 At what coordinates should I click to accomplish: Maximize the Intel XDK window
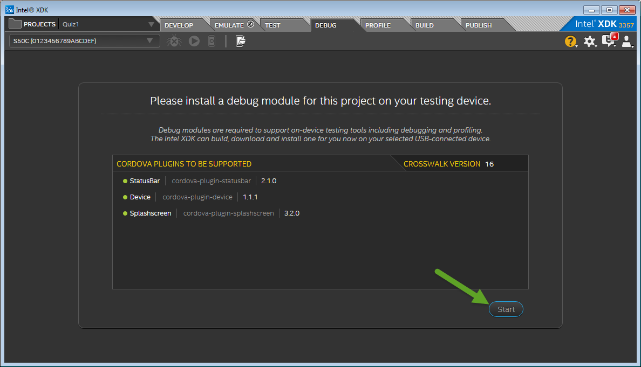[x=609, y=10]
